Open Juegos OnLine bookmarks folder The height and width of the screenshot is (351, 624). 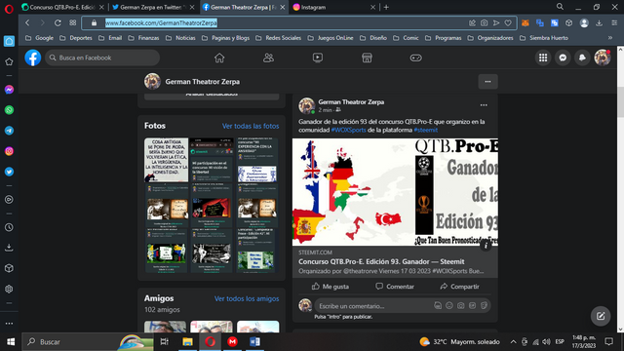(331, 38)
